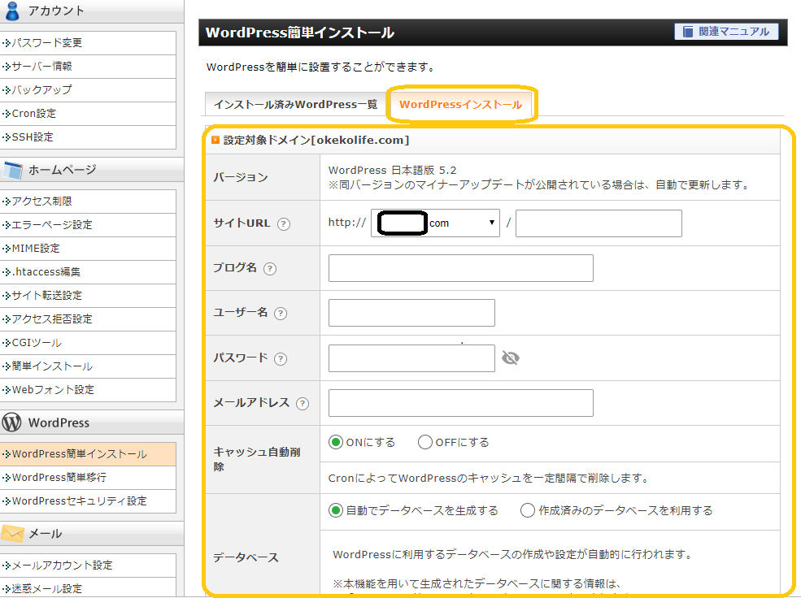Toggle password visibility with the eye icon
This screenshot has width=801, height=598.
[x=511, y=358]
